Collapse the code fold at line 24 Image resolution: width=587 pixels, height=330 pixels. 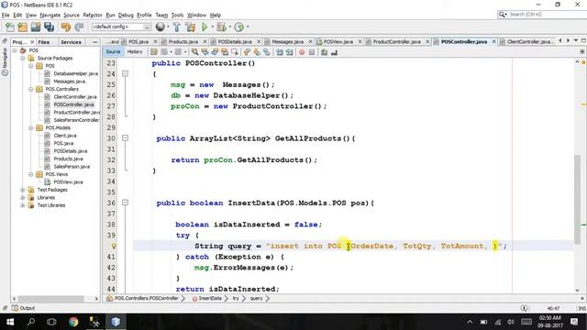(126, 73)
